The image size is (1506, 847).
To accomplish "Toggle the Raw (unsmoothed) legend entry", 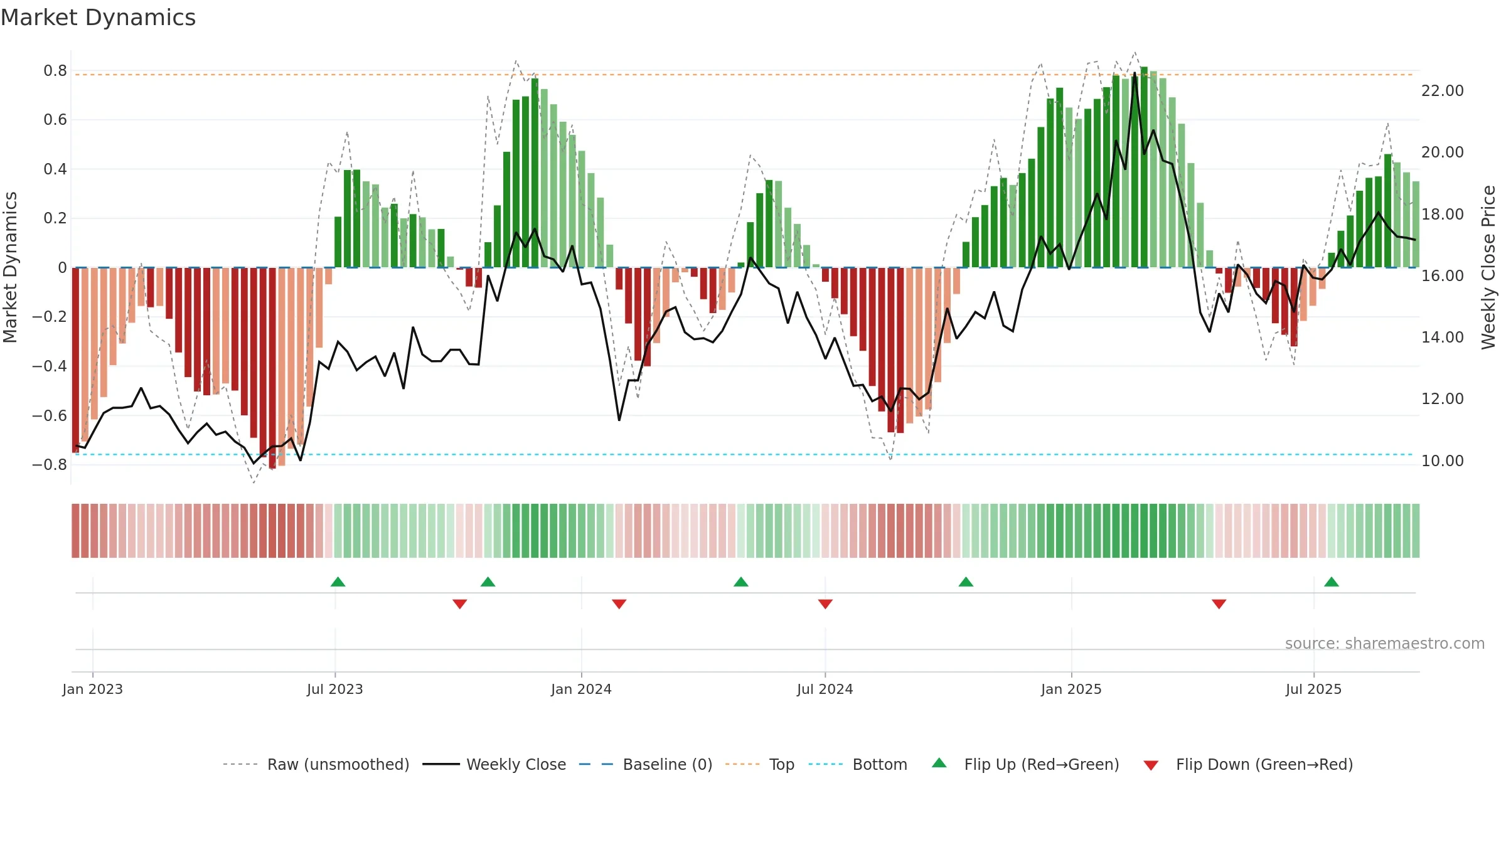I will pyautogui.click(x=316, y=764).
